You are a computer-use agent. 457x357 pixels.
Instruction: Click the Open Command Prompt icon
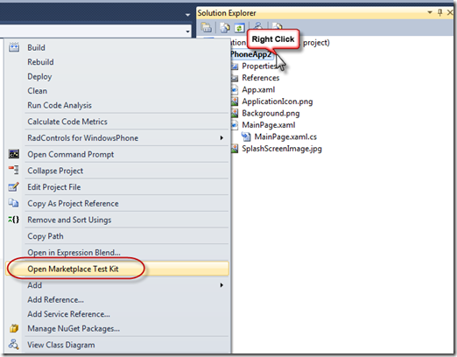tap(14, 154)
